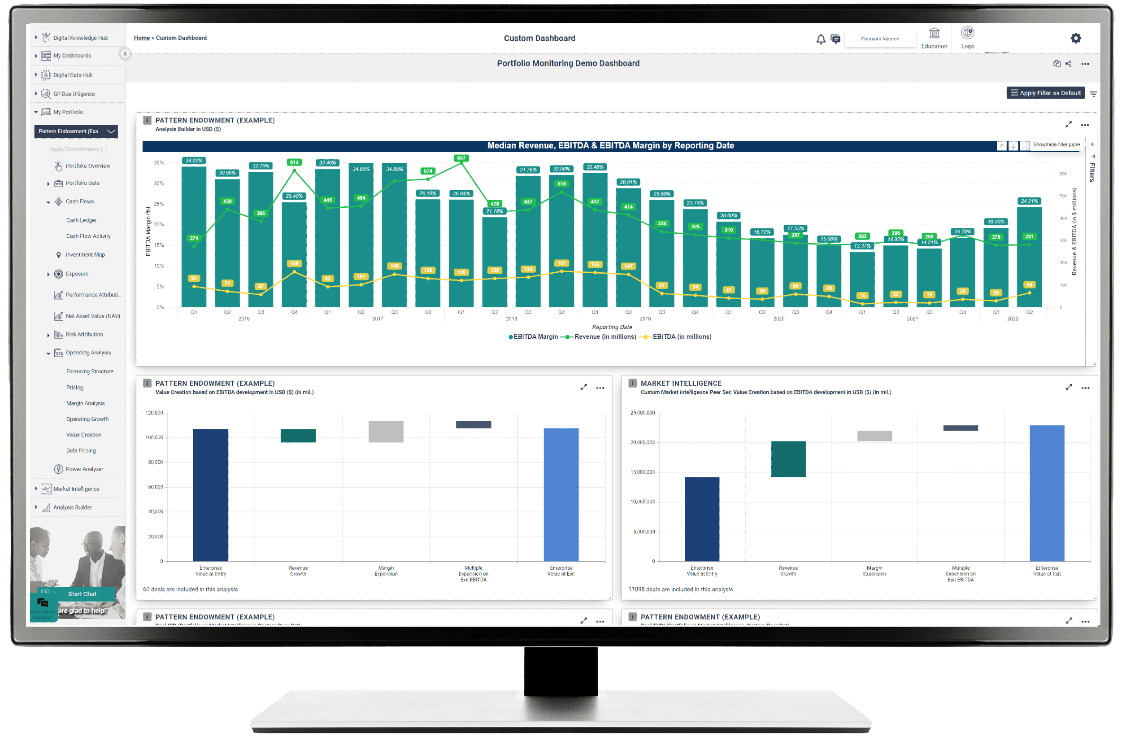Click the dashboard copy icon
The image size is (1126, 738).
click(1056, 64)
